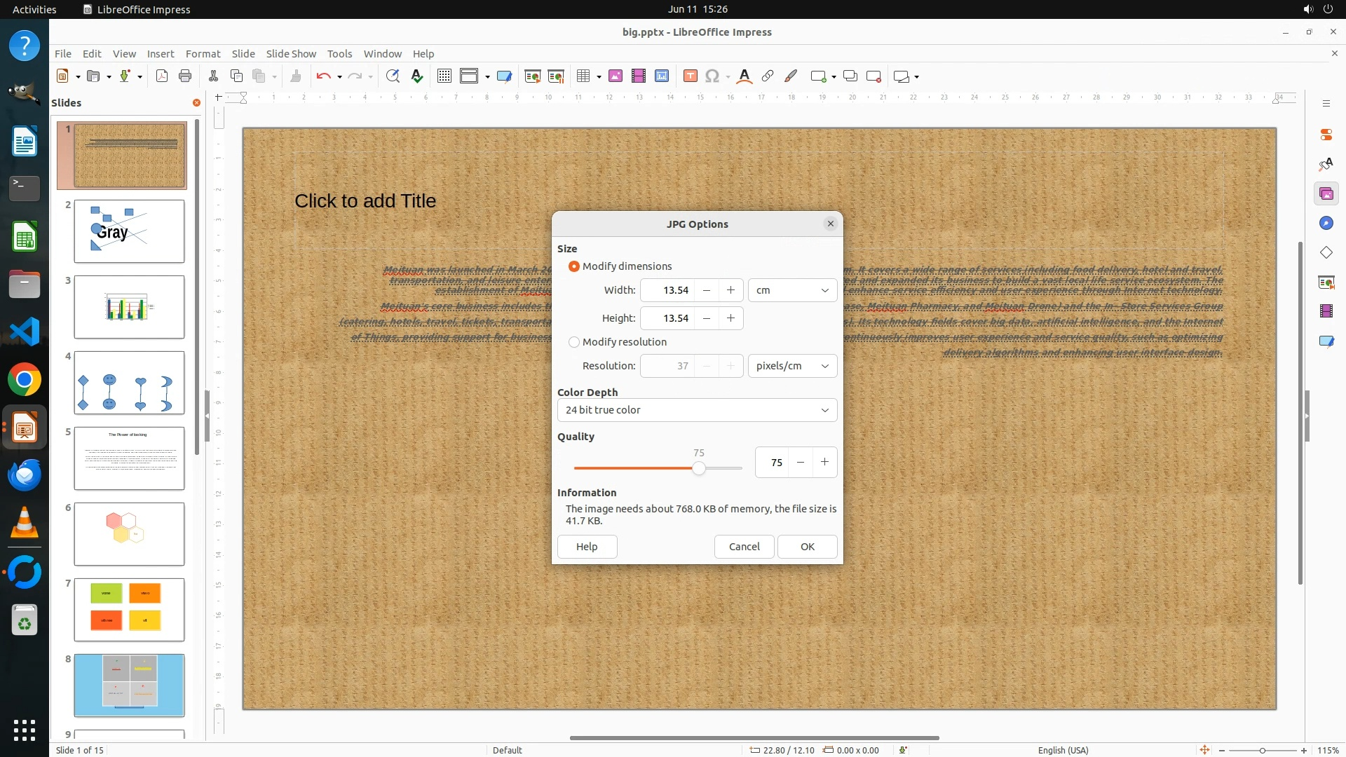Open the Navigator sidebar compass icon

(1326, 223)
